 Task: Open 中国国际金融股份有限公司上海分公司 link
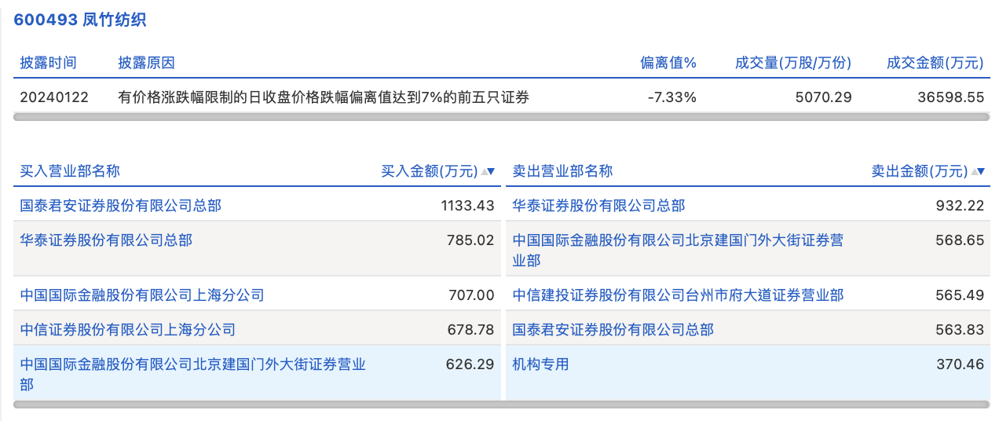coord(142,295)
